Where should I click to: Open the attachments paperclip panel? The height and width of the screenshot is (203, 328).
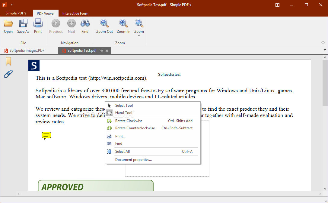pos(8,74)
